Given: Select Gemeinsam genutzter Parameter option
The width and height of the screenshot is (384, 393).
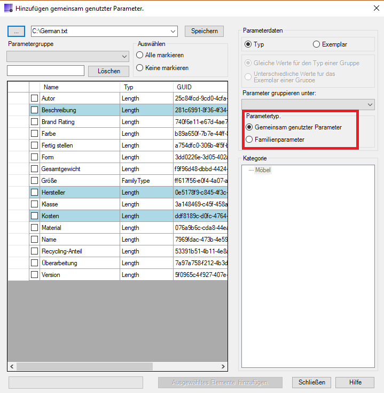Looking at the screenshot, I should [249, 127].
